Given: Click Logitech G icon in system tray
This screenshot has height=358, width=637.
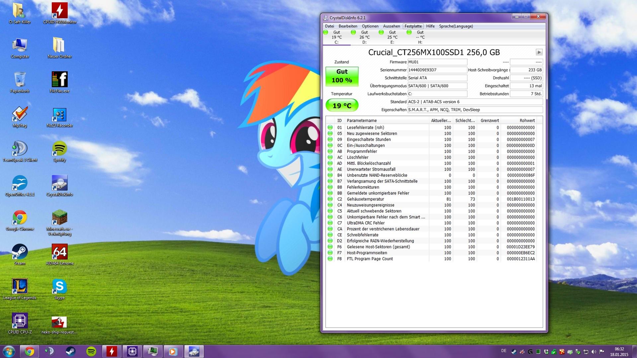Looking at the screenshot, I should point(530,352).
